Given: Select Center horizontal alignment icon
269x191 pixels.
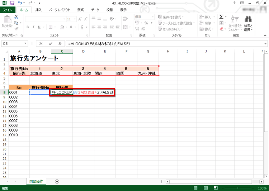Looking at the screenshot, I should 99,27.
